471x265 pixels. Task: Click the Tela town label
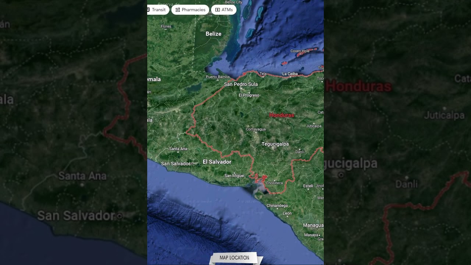click(x=263, y=74)
